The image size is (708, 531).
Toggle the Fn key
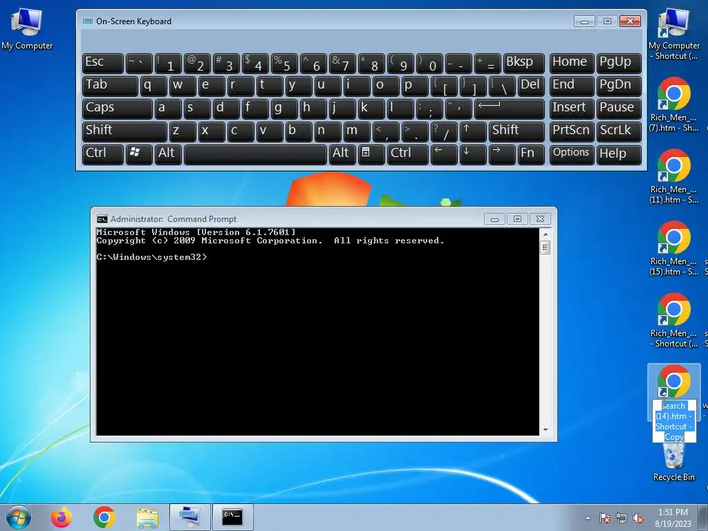(531, 154)
